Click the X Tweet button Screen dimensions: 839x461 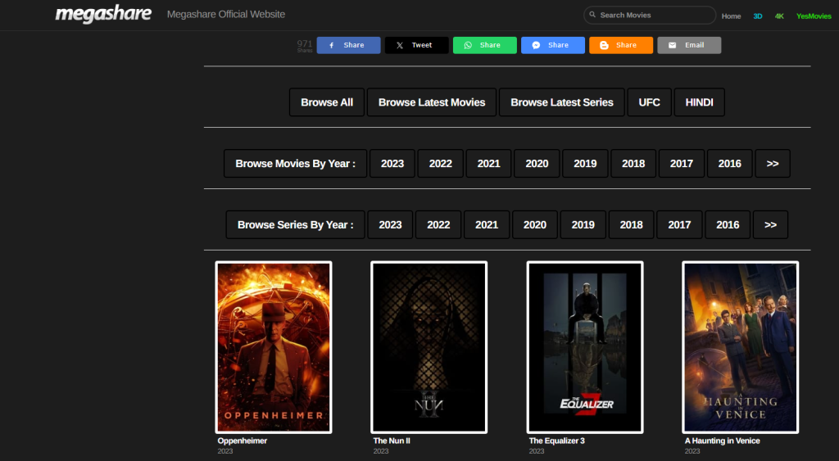(x=416, y=45)
